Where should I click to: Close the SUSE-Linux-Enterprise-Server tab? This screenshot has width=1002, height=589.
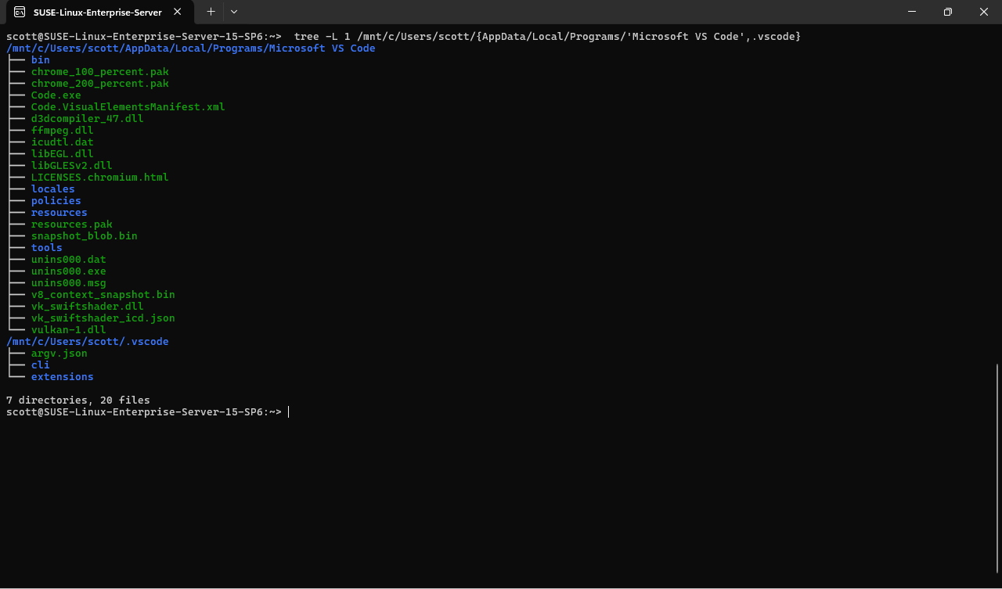tap(178, 12)
